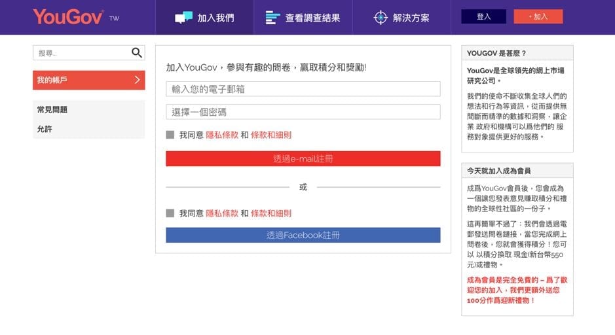Screen dimensions: 615x335
Task: Click the bold YouGov是全球領先的網上市場研究公司 text
Action: coord(515,76)
